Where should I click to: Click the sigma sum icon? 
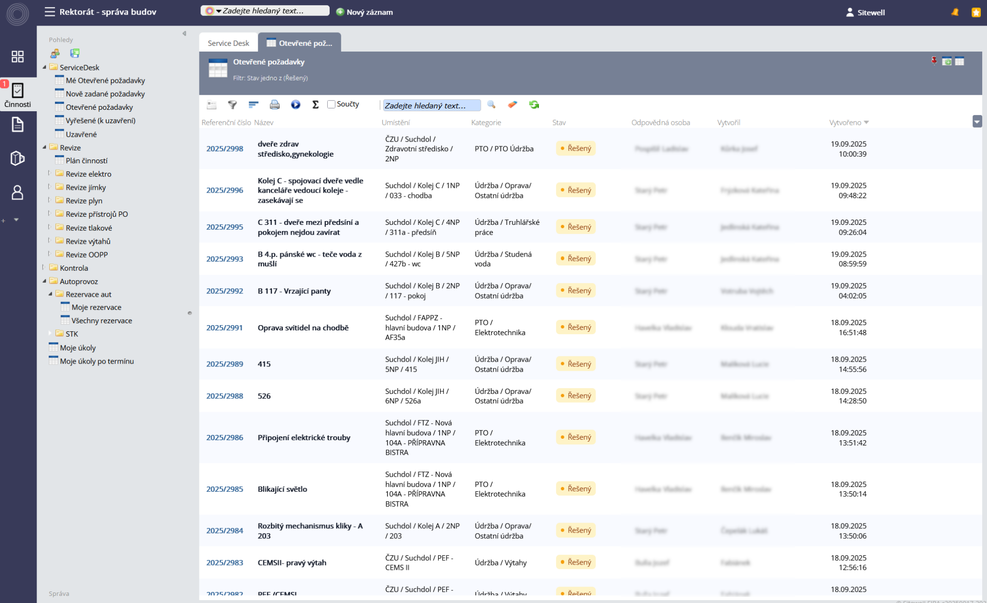point(315,105)
